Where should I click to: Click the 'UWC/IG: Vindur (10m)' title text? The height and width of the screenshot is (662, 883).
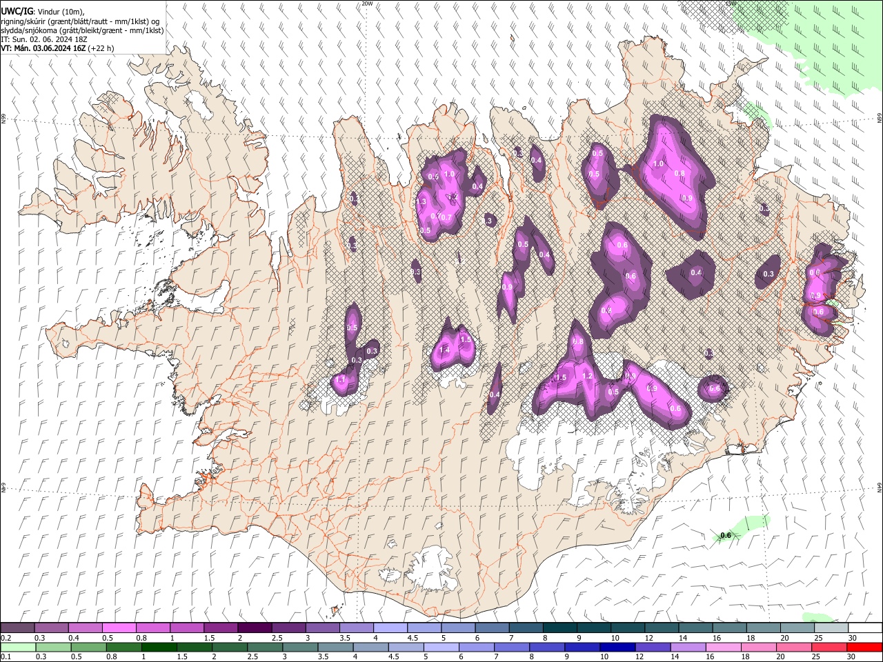click(x=43, y=12)
